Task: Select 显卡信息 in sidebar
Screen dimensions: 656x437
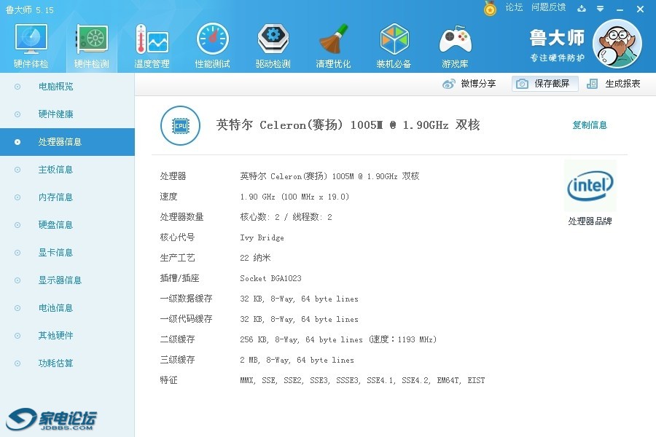Action: point(67,252)
